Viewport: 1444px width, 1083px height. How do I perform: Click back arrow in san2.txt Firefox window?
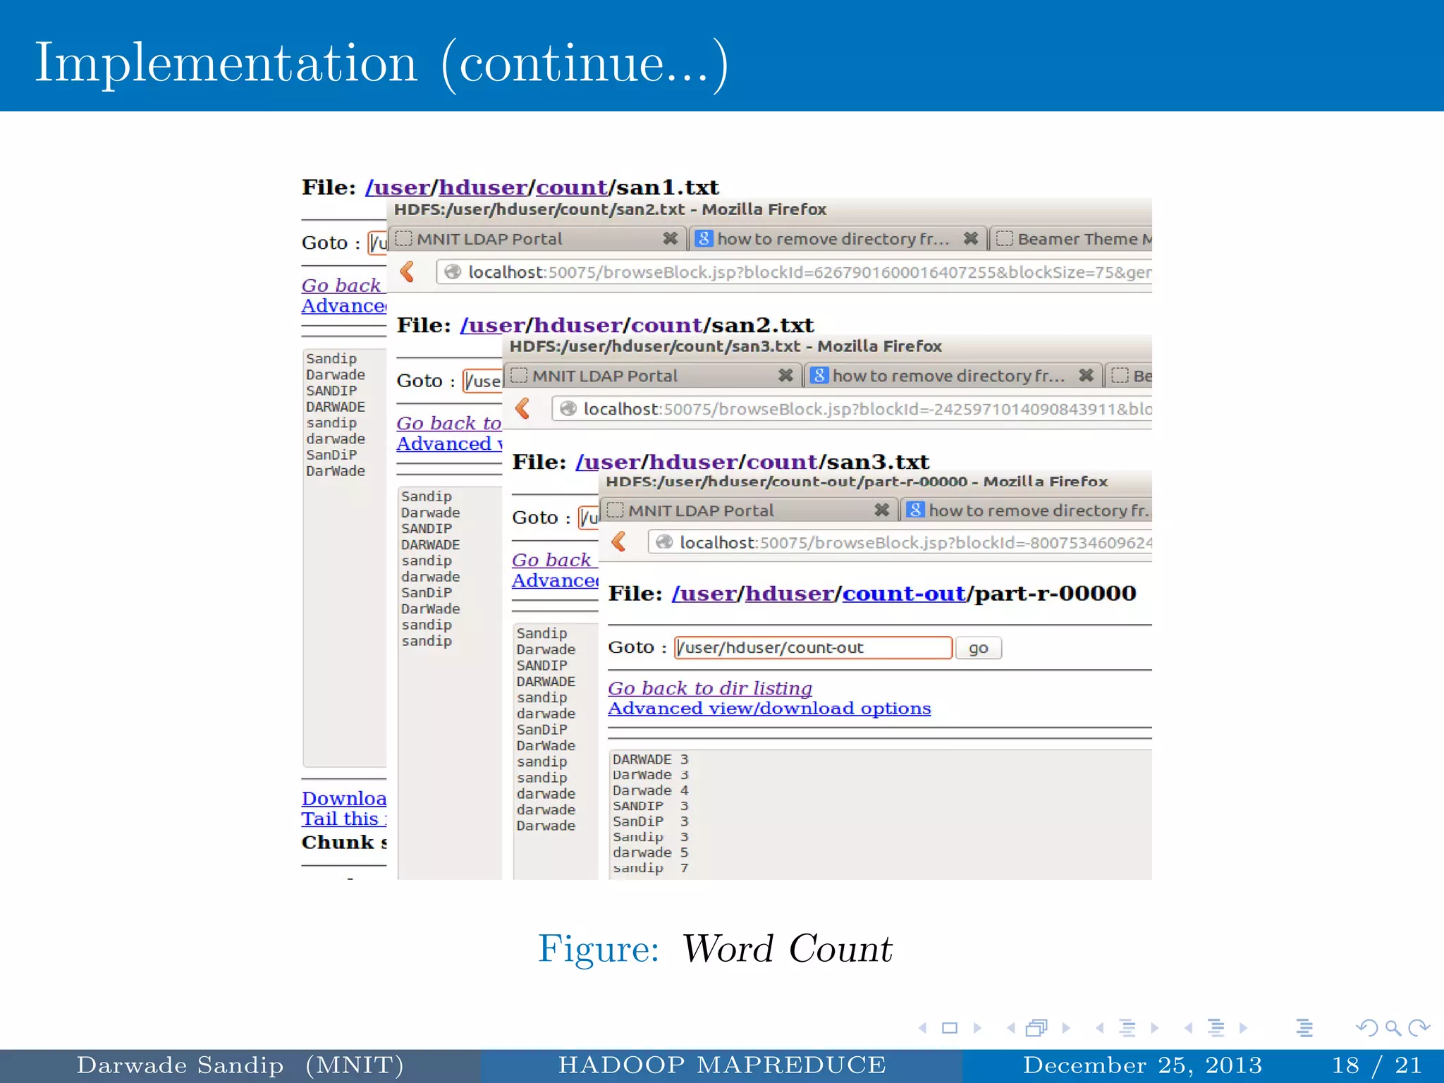(x=407, y=271)
